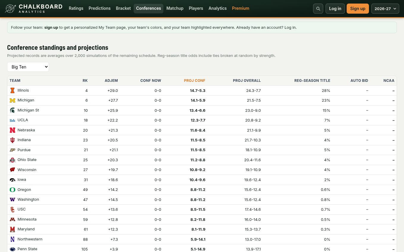Open the Analytics nav item
Viewport: 404px width, 252px height.
[217, 8]
